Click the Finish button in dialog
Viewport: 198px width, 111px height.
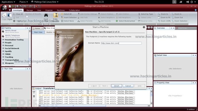click(117, 86)
